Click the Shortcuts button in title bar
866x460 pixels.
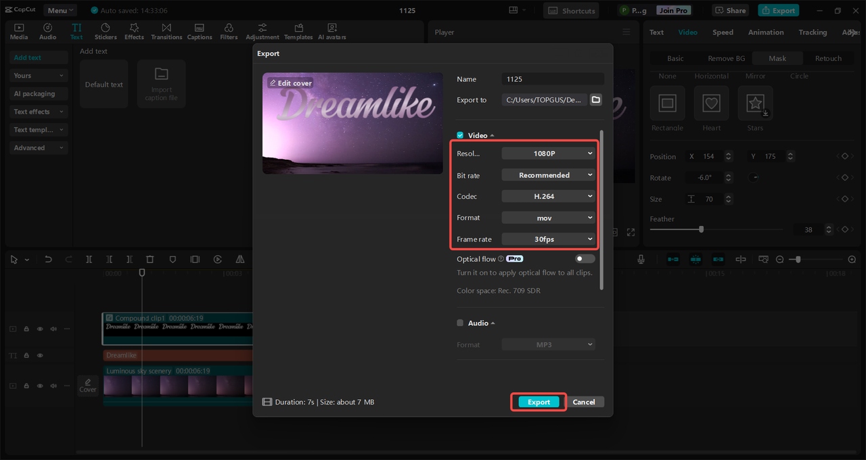[x=571, y=10]
